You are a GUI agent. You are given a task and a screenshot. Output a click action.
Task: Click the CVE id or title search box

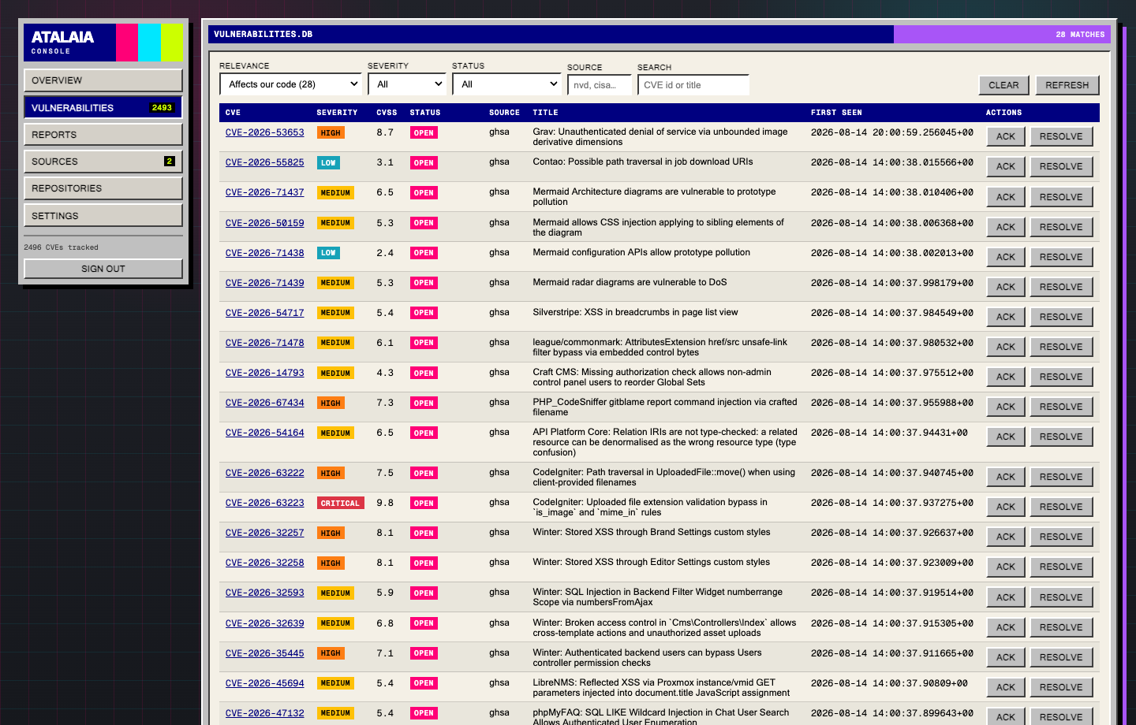693,85
